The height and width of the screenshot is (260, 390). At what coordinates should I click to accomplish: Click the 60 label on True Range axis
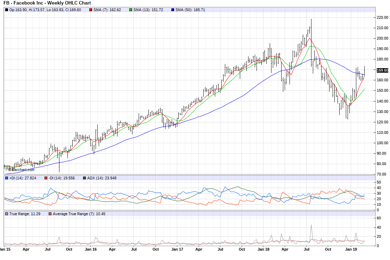tap(379, 218)
